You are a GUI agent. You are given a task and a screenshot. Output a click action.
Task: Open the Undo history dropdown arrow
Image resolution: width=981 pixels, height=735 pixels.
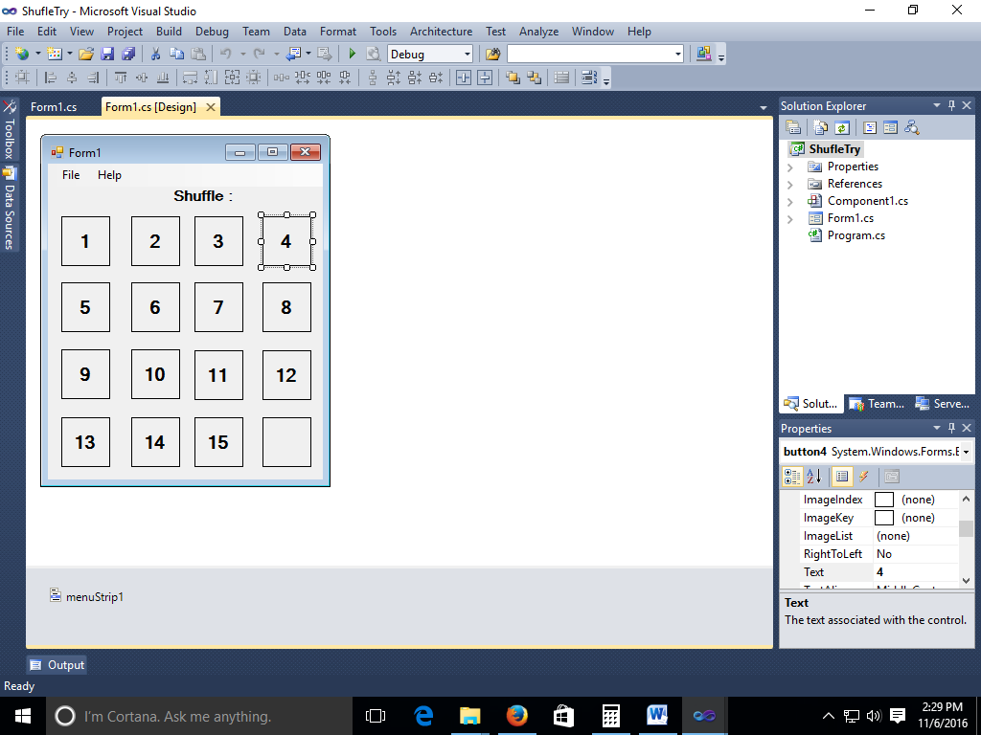point(242,55)
